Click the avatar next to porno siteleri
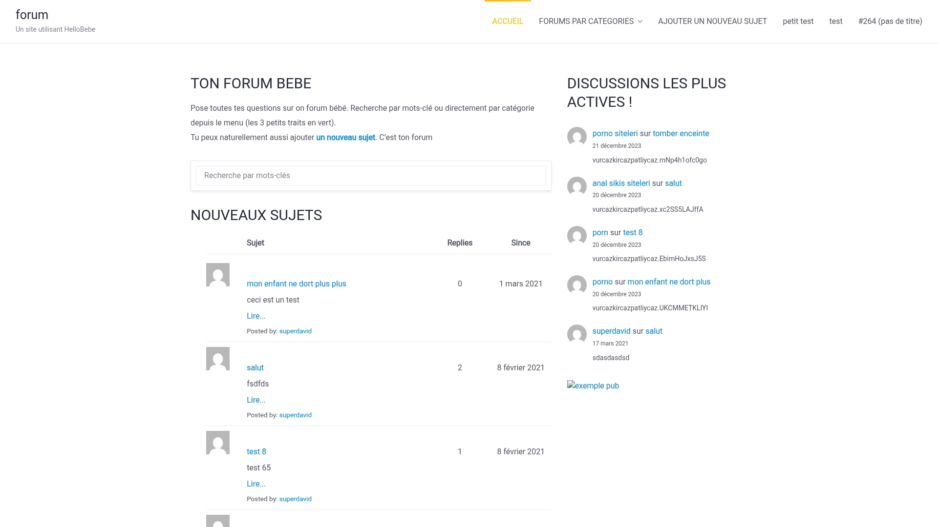The height and width of the screenshot is (527, 938). 577,138
